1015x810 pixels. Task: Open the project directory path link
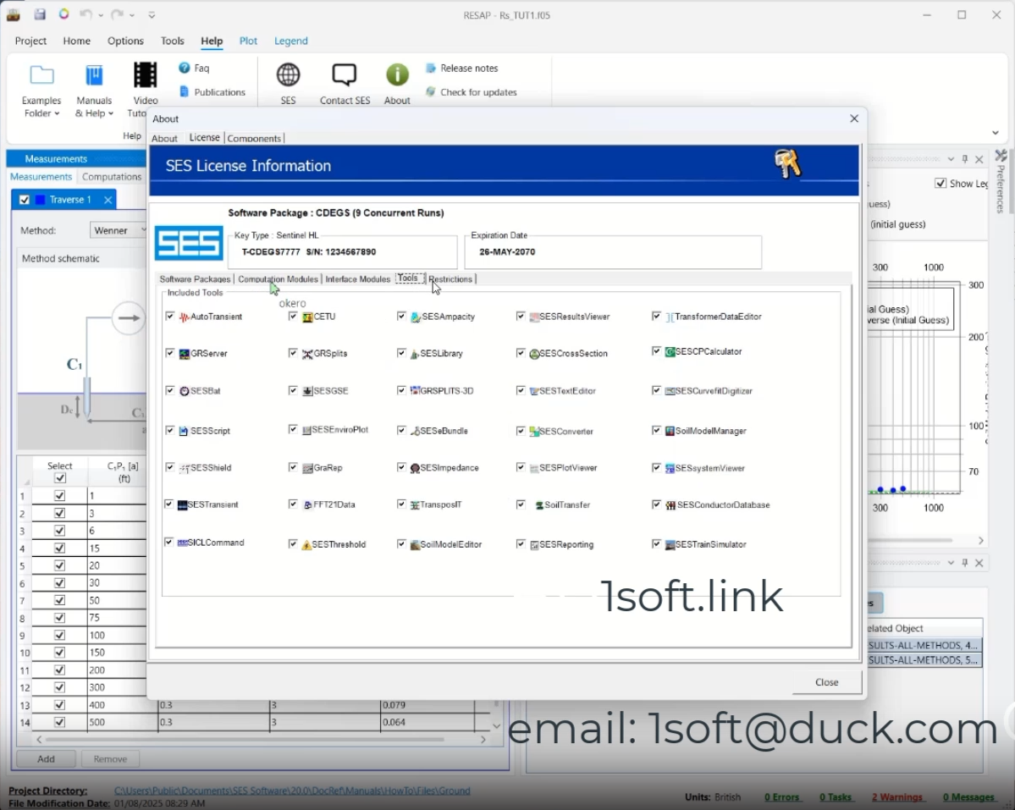[x=292, y=791]
